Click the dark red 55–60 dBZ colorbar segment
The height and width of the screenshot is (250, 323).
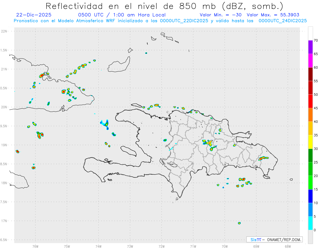point(310,74)
